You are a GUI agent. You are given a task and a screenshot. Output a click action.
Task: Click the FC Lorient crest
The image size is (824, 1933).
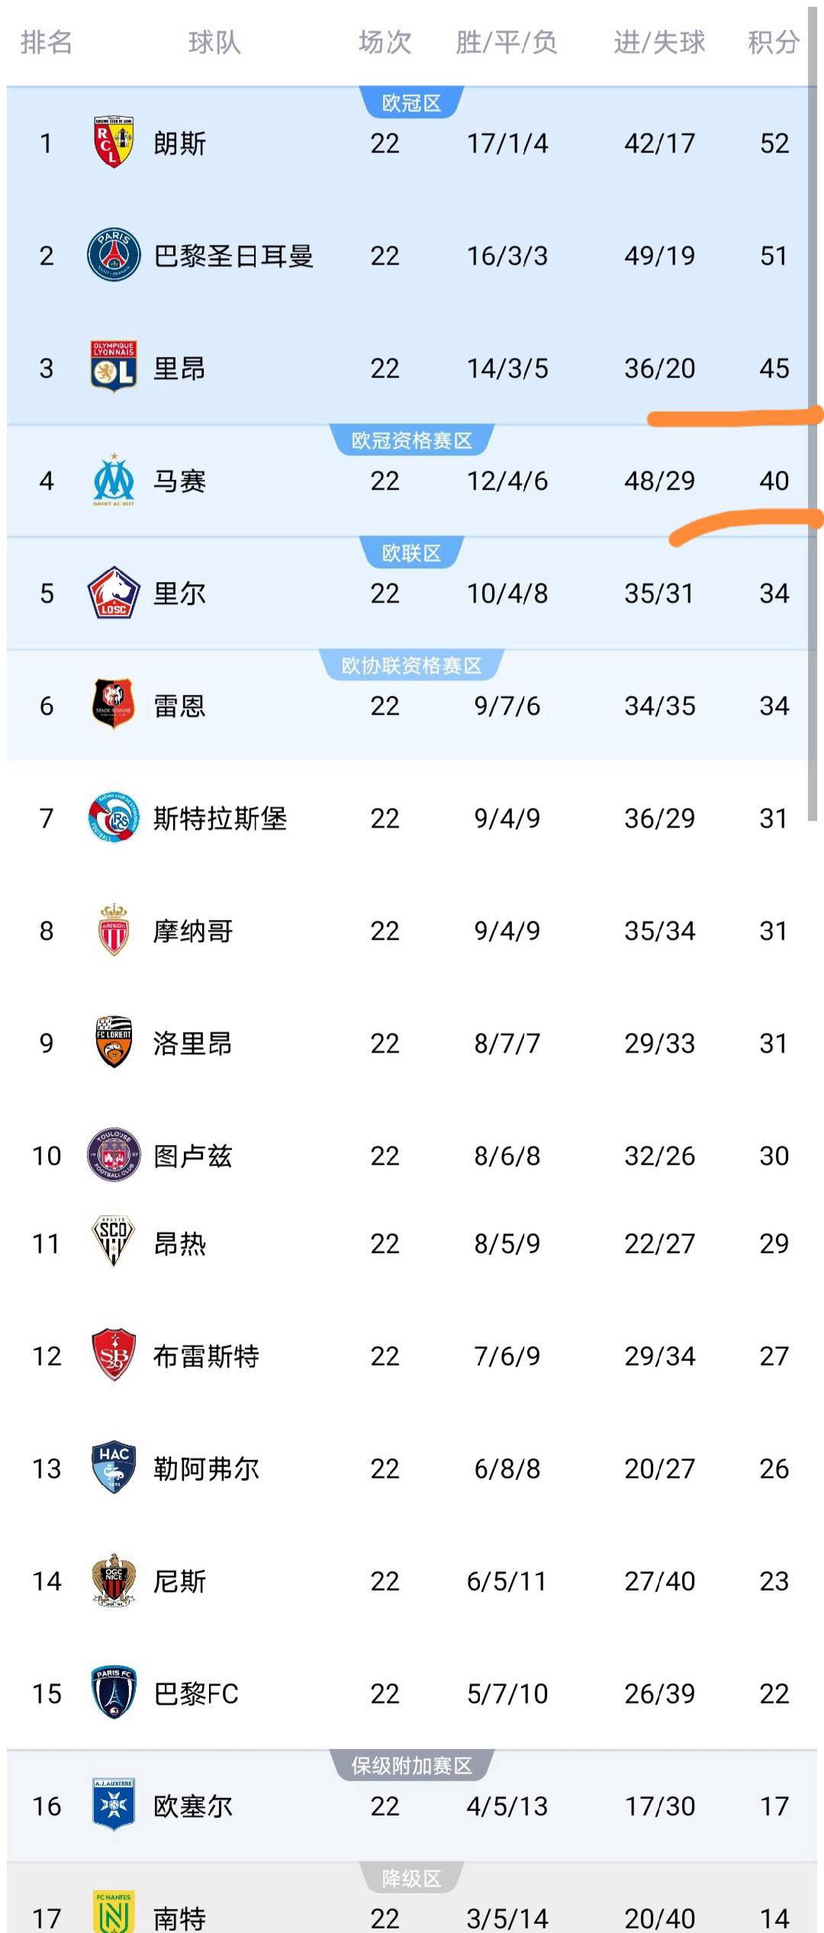(114, 1043)
